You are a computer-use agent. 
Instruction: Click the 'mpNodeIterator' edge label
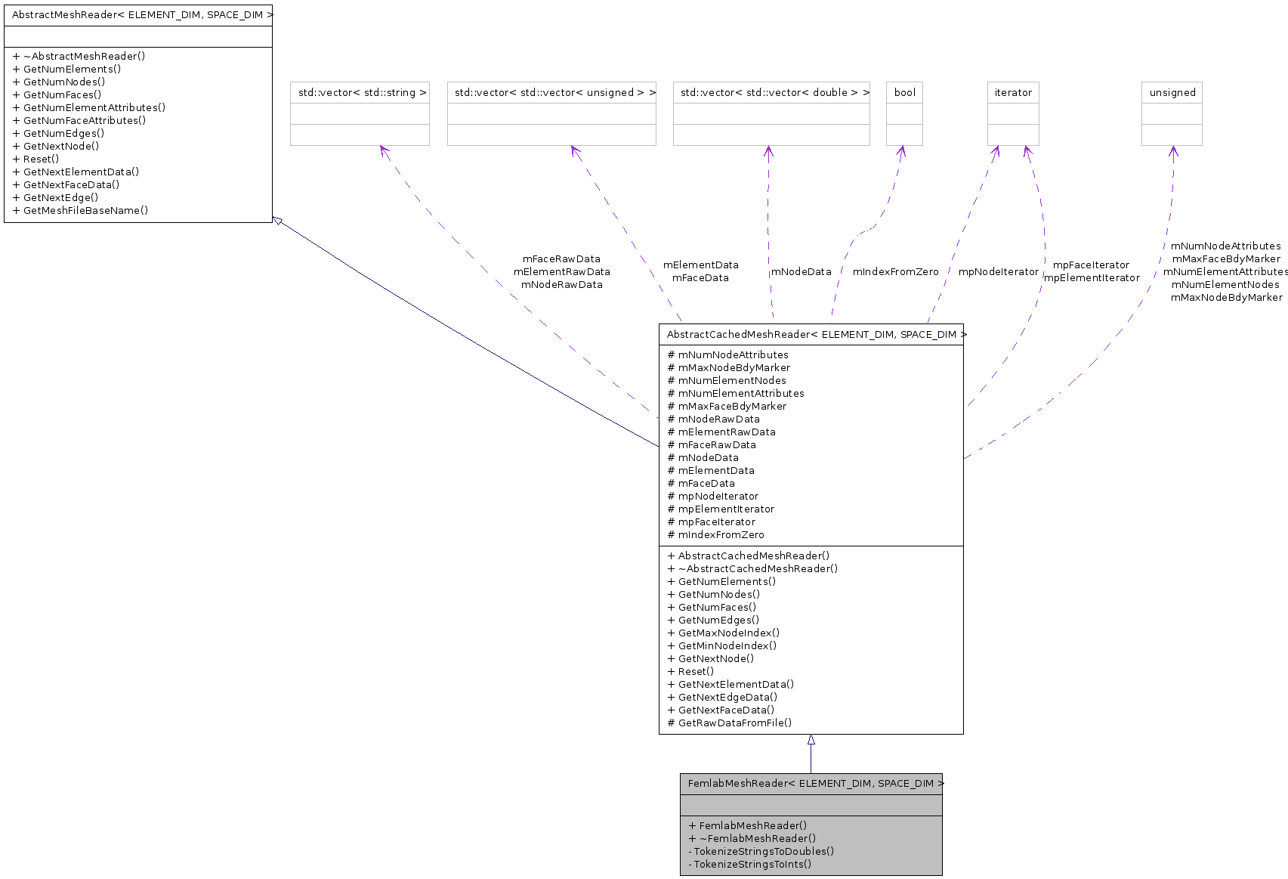(x=999, y=271)
